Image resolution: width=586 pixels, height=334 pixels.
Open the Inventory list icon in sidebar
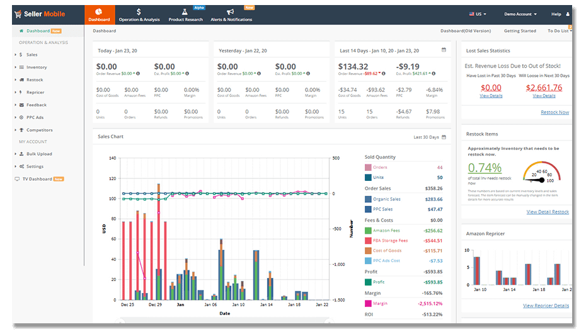[21, 67]
